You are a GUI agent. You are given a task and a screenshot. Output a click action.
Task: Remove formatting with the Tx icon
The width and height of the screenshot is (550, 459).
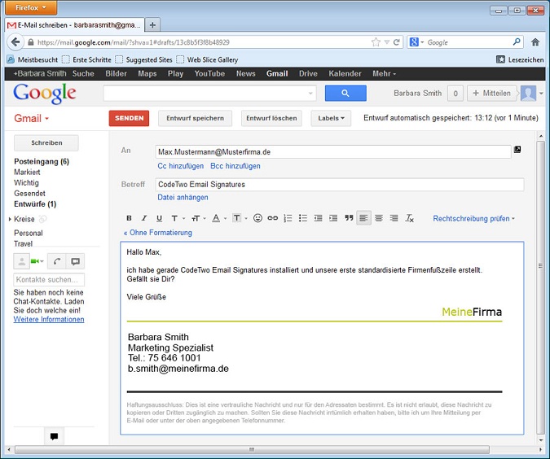tap(409, 218)
